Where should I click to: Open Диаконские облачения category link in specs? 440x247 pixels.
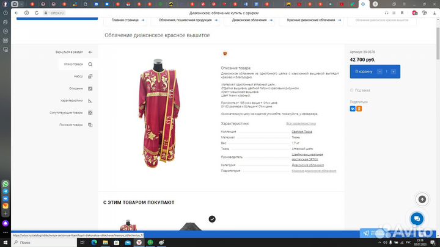307,165
